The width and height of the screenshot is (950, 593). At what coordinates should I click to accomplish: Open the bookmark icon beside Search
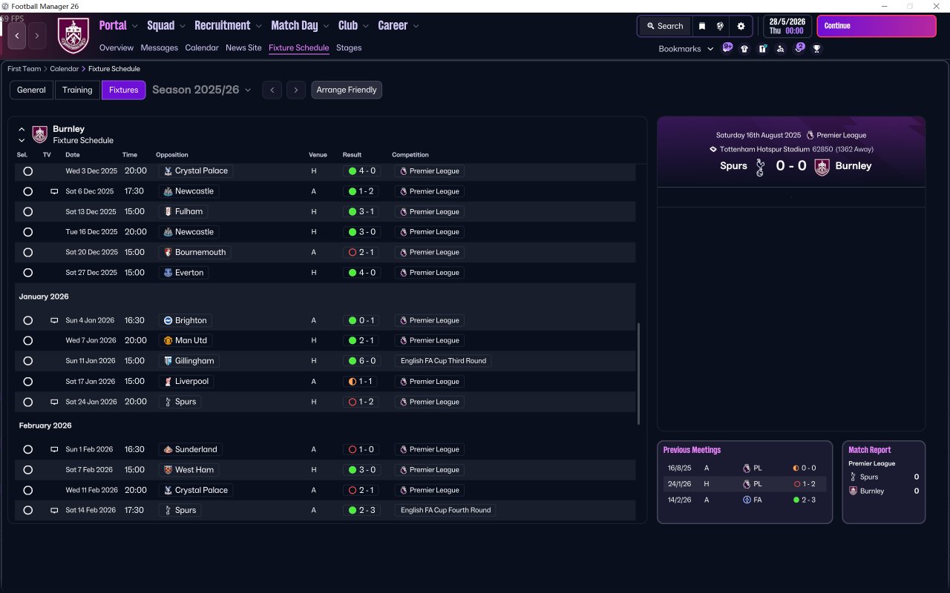[702, 26]
